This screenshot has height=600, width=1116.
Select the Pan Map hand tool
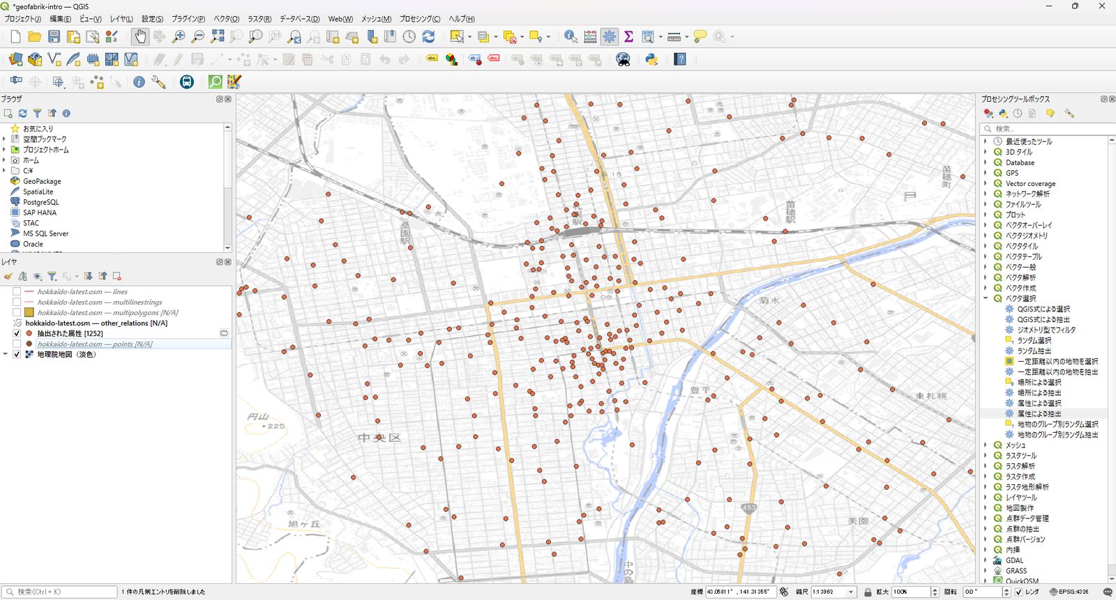click(140, 37)
